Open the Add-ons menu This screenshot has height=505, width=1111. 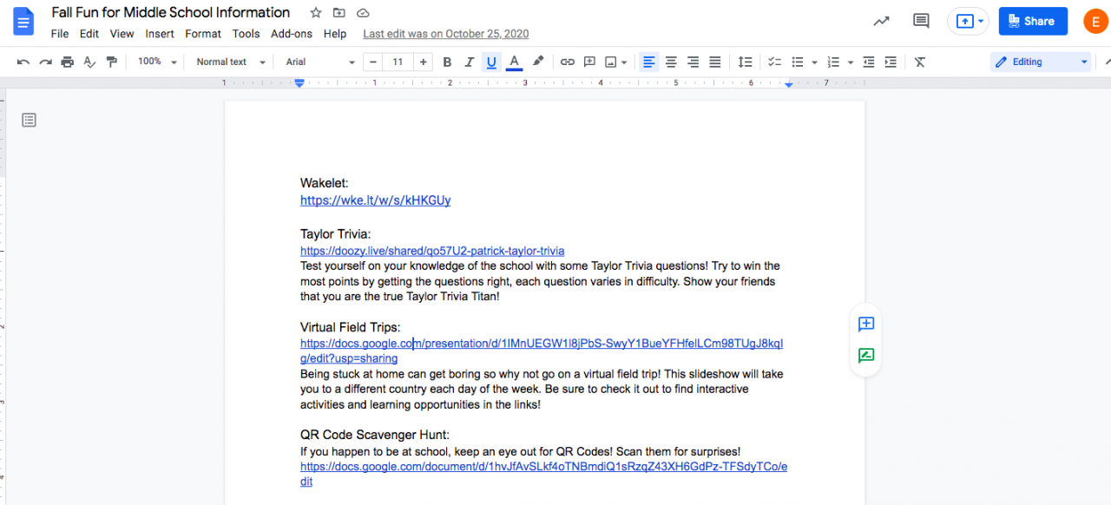[x=292, y=34]
